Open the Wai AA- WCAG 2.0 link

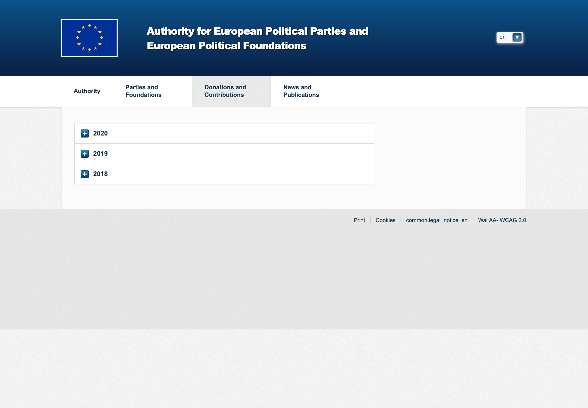(502, 220)
